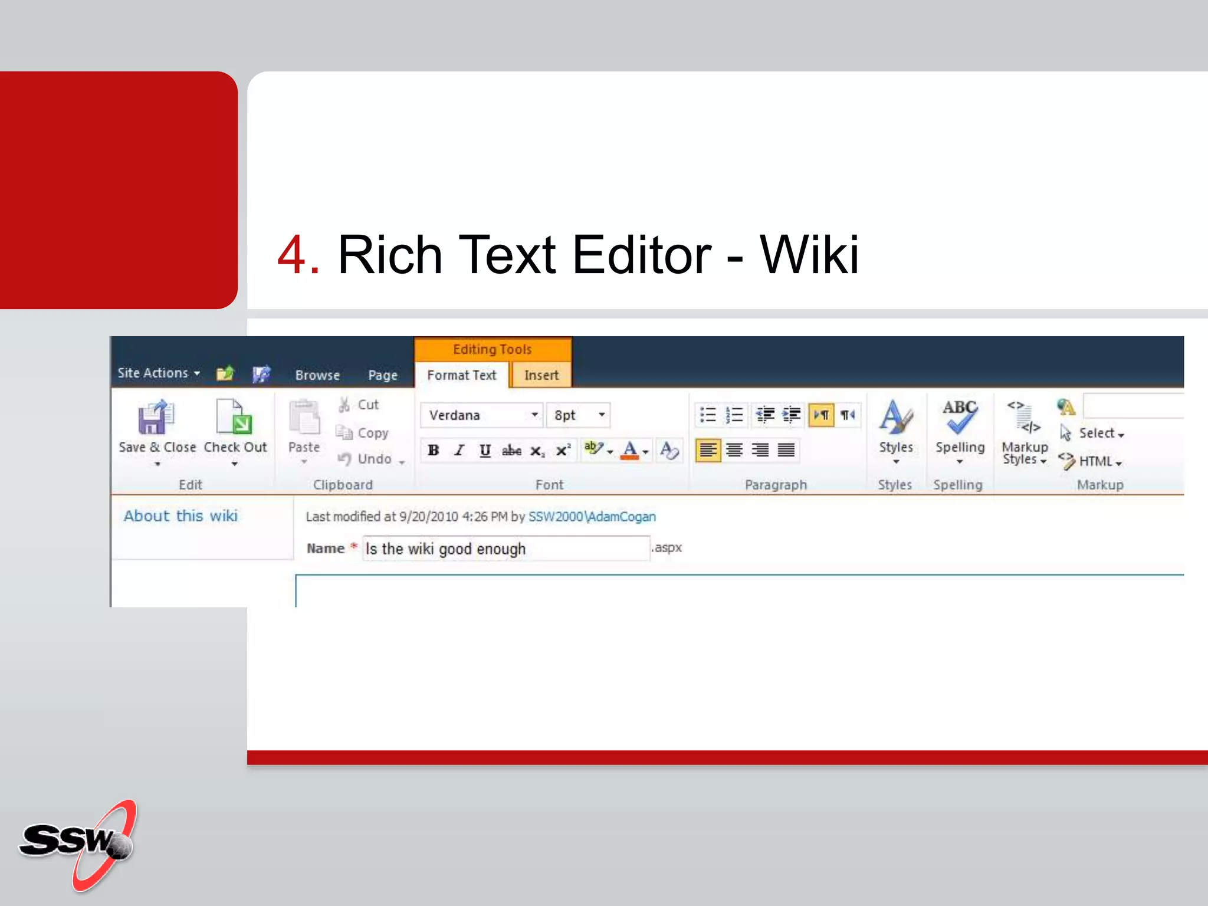Click the Paste icon

[304, 416]
